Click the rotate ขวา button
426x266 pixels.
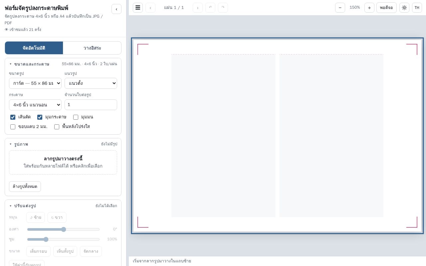57,217
